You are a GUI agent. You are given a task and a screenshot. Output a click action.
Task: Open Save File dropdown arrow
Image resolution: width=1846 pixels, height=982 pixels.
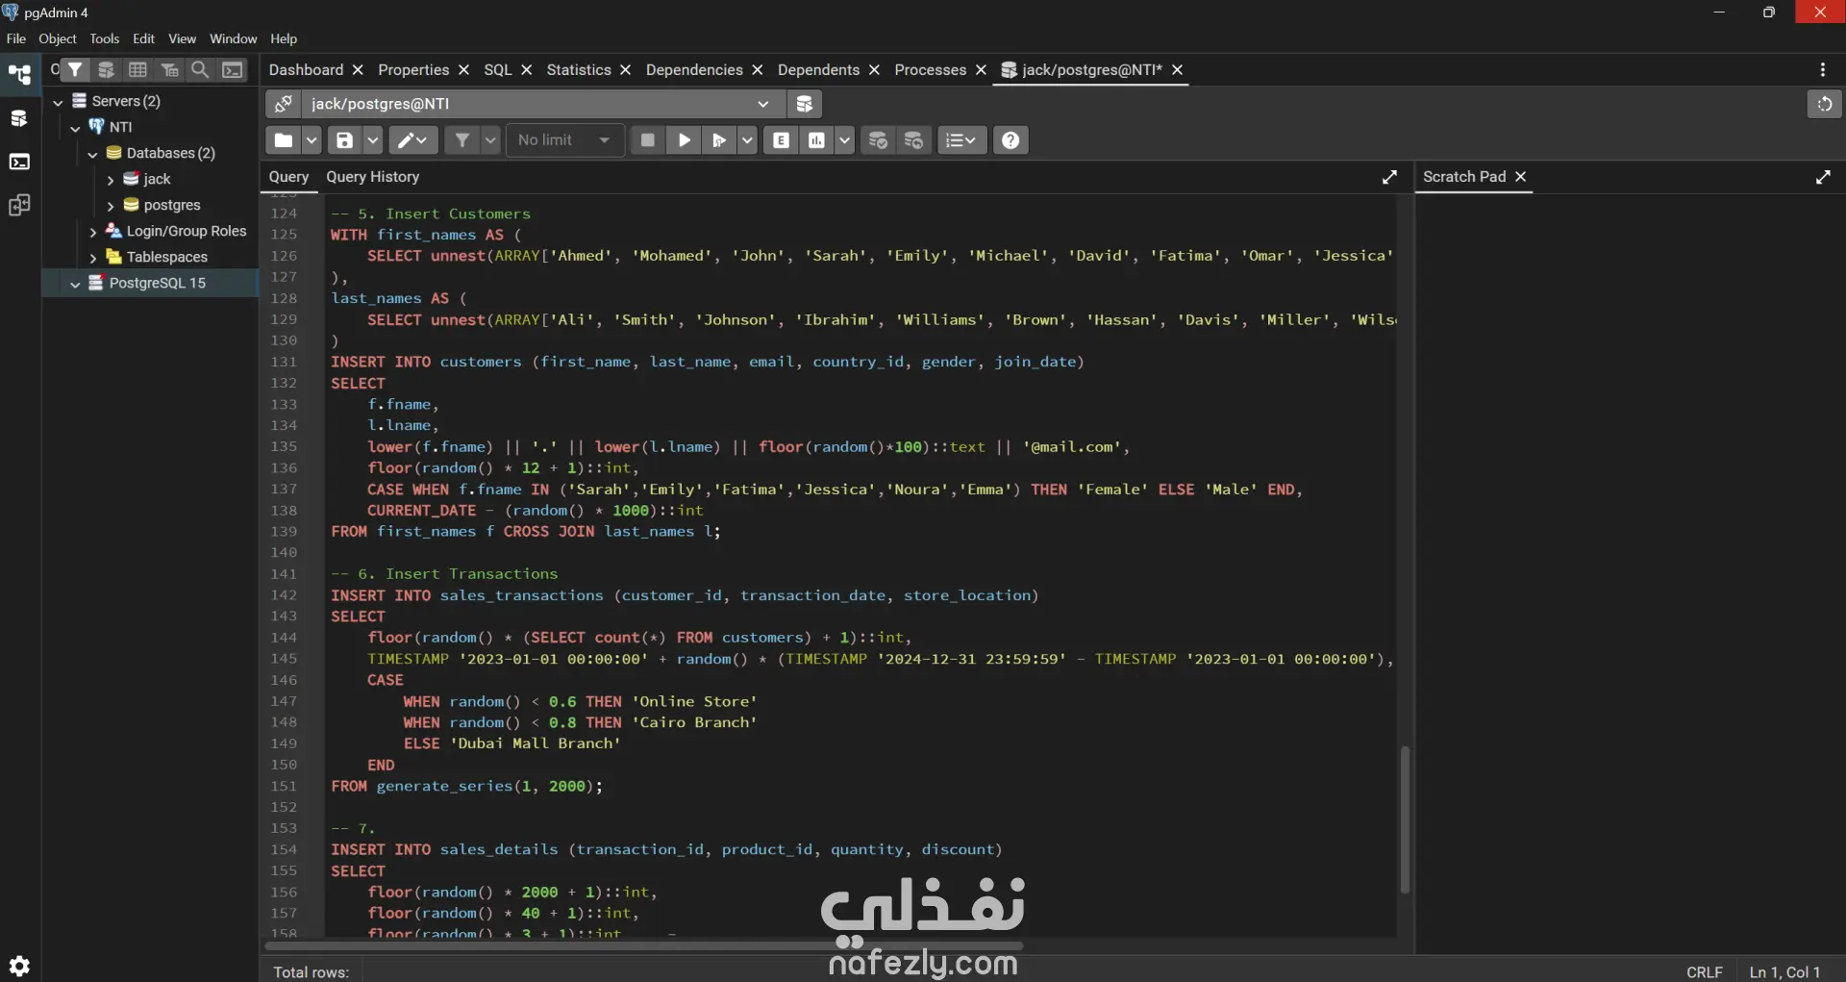pyautogui.click(x=373, y=140)
